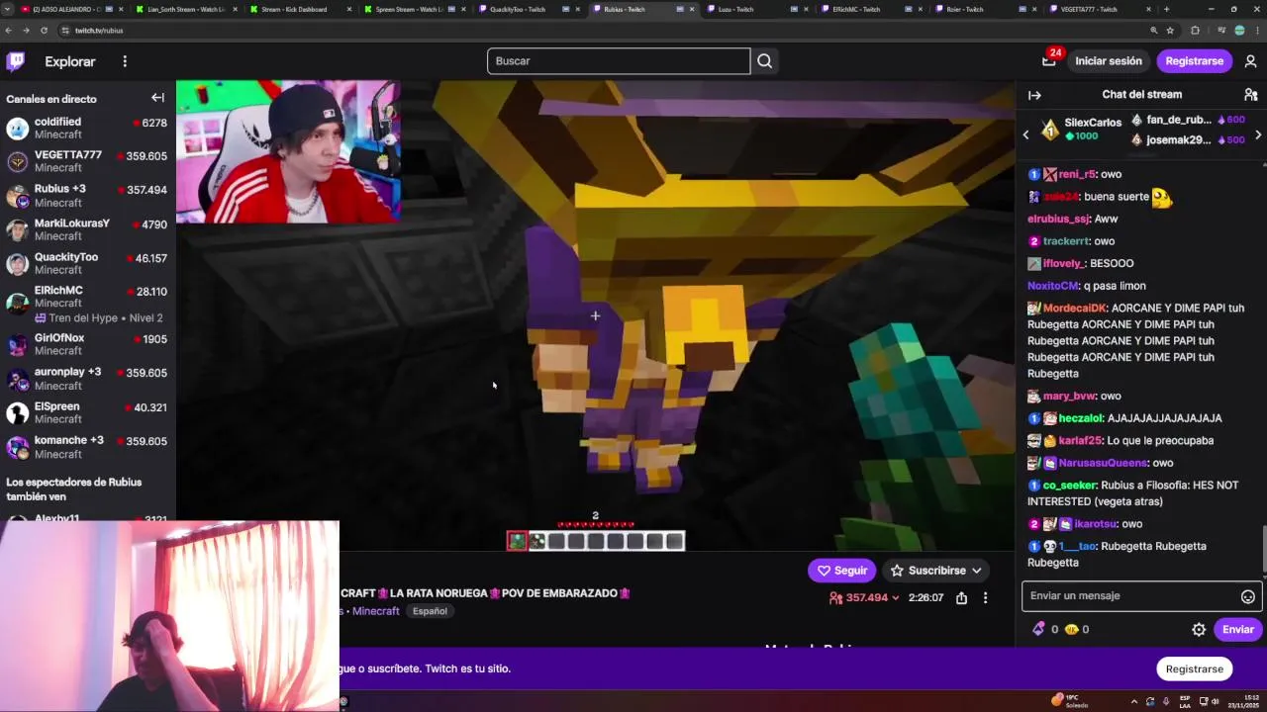The height and width of the screenshot is (712, 1267).
Task: Show next gifters in chat leaderboard
Action: [1258, 134]
